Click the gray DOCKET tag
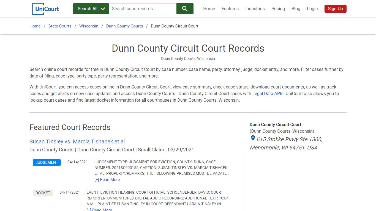 [x=43, y=193]
